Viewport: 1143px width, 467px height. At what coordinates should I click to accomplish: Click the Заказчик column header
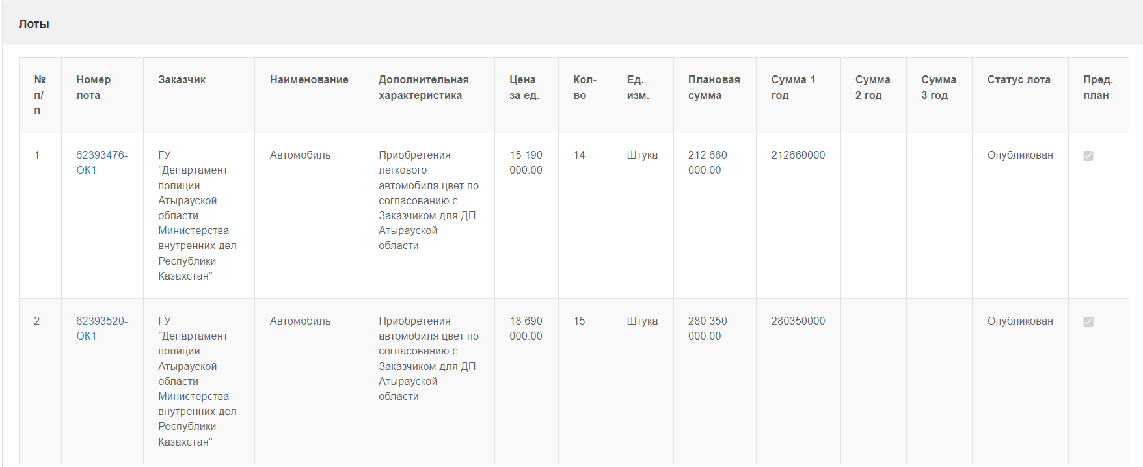[x=182, y=79]
